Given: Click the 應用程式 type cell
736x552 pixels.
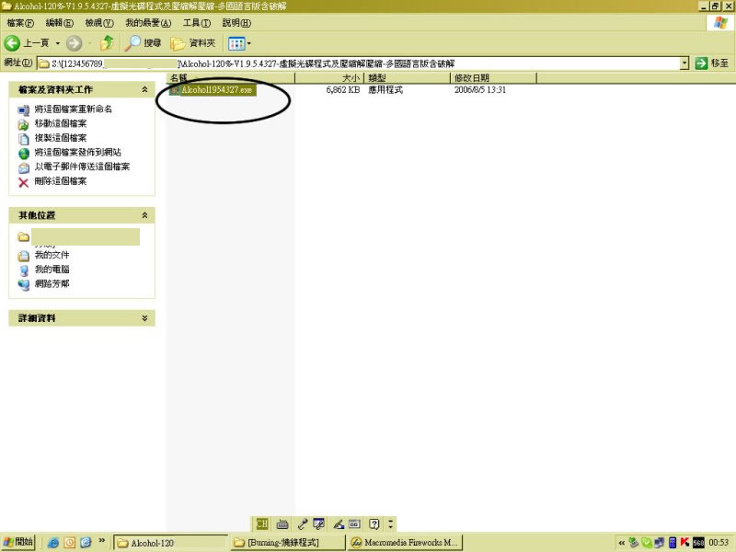Looking at the screenshot, I should point(385,89).
